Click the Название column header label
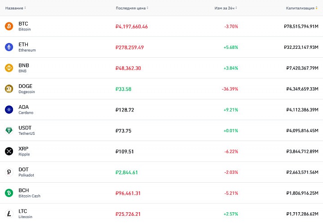 [14, 8]
